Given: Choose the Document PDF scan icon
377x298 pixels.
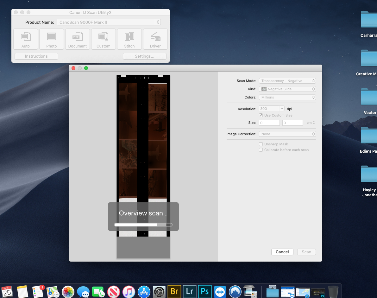Looking at the screenshot, I should pos(77,39).
